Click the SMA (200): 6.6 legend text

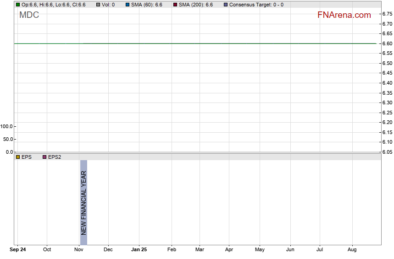[x=195, y=5]
